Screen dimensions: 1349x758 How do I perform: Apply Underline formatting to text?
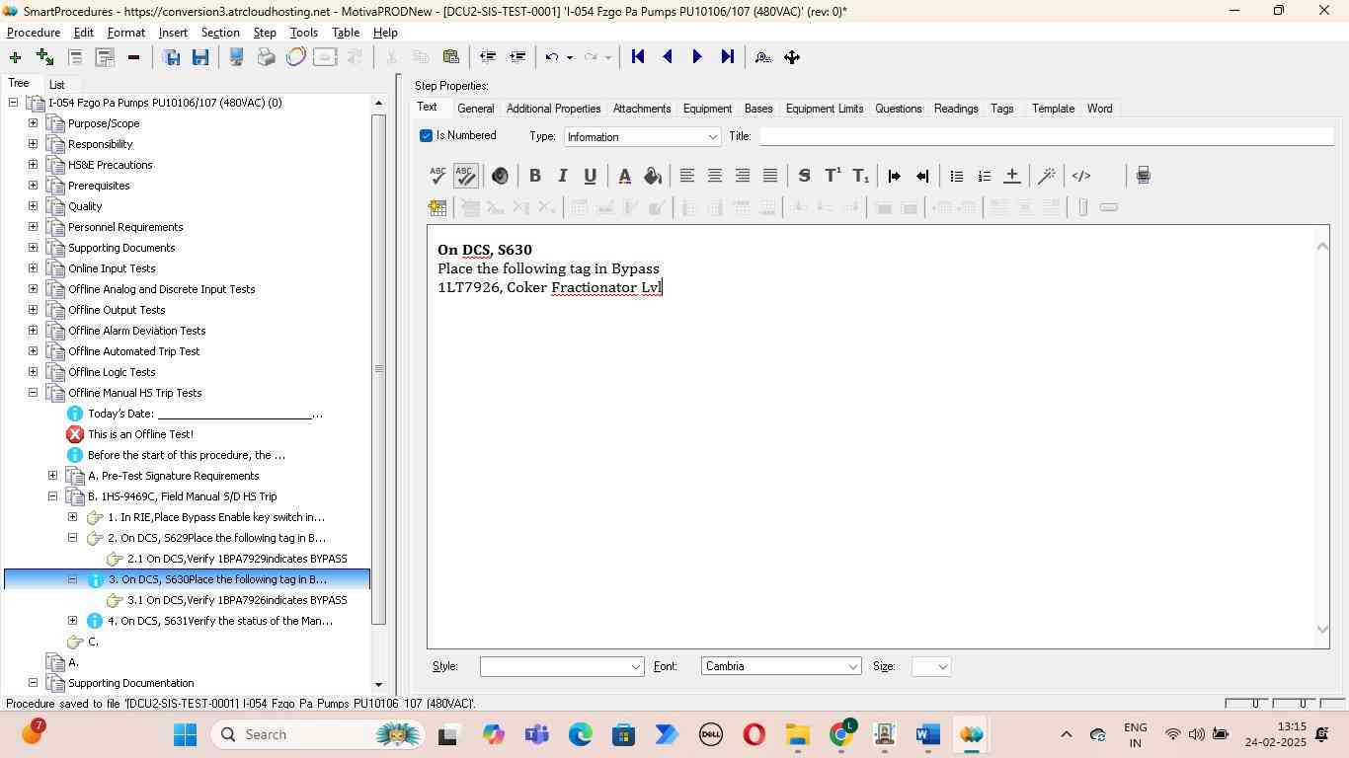pos(590,176)
